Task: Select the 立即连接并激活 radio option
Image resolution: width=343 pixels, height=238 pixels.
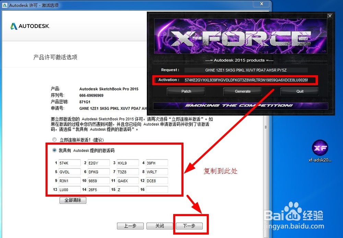Action: coord(54,139)
